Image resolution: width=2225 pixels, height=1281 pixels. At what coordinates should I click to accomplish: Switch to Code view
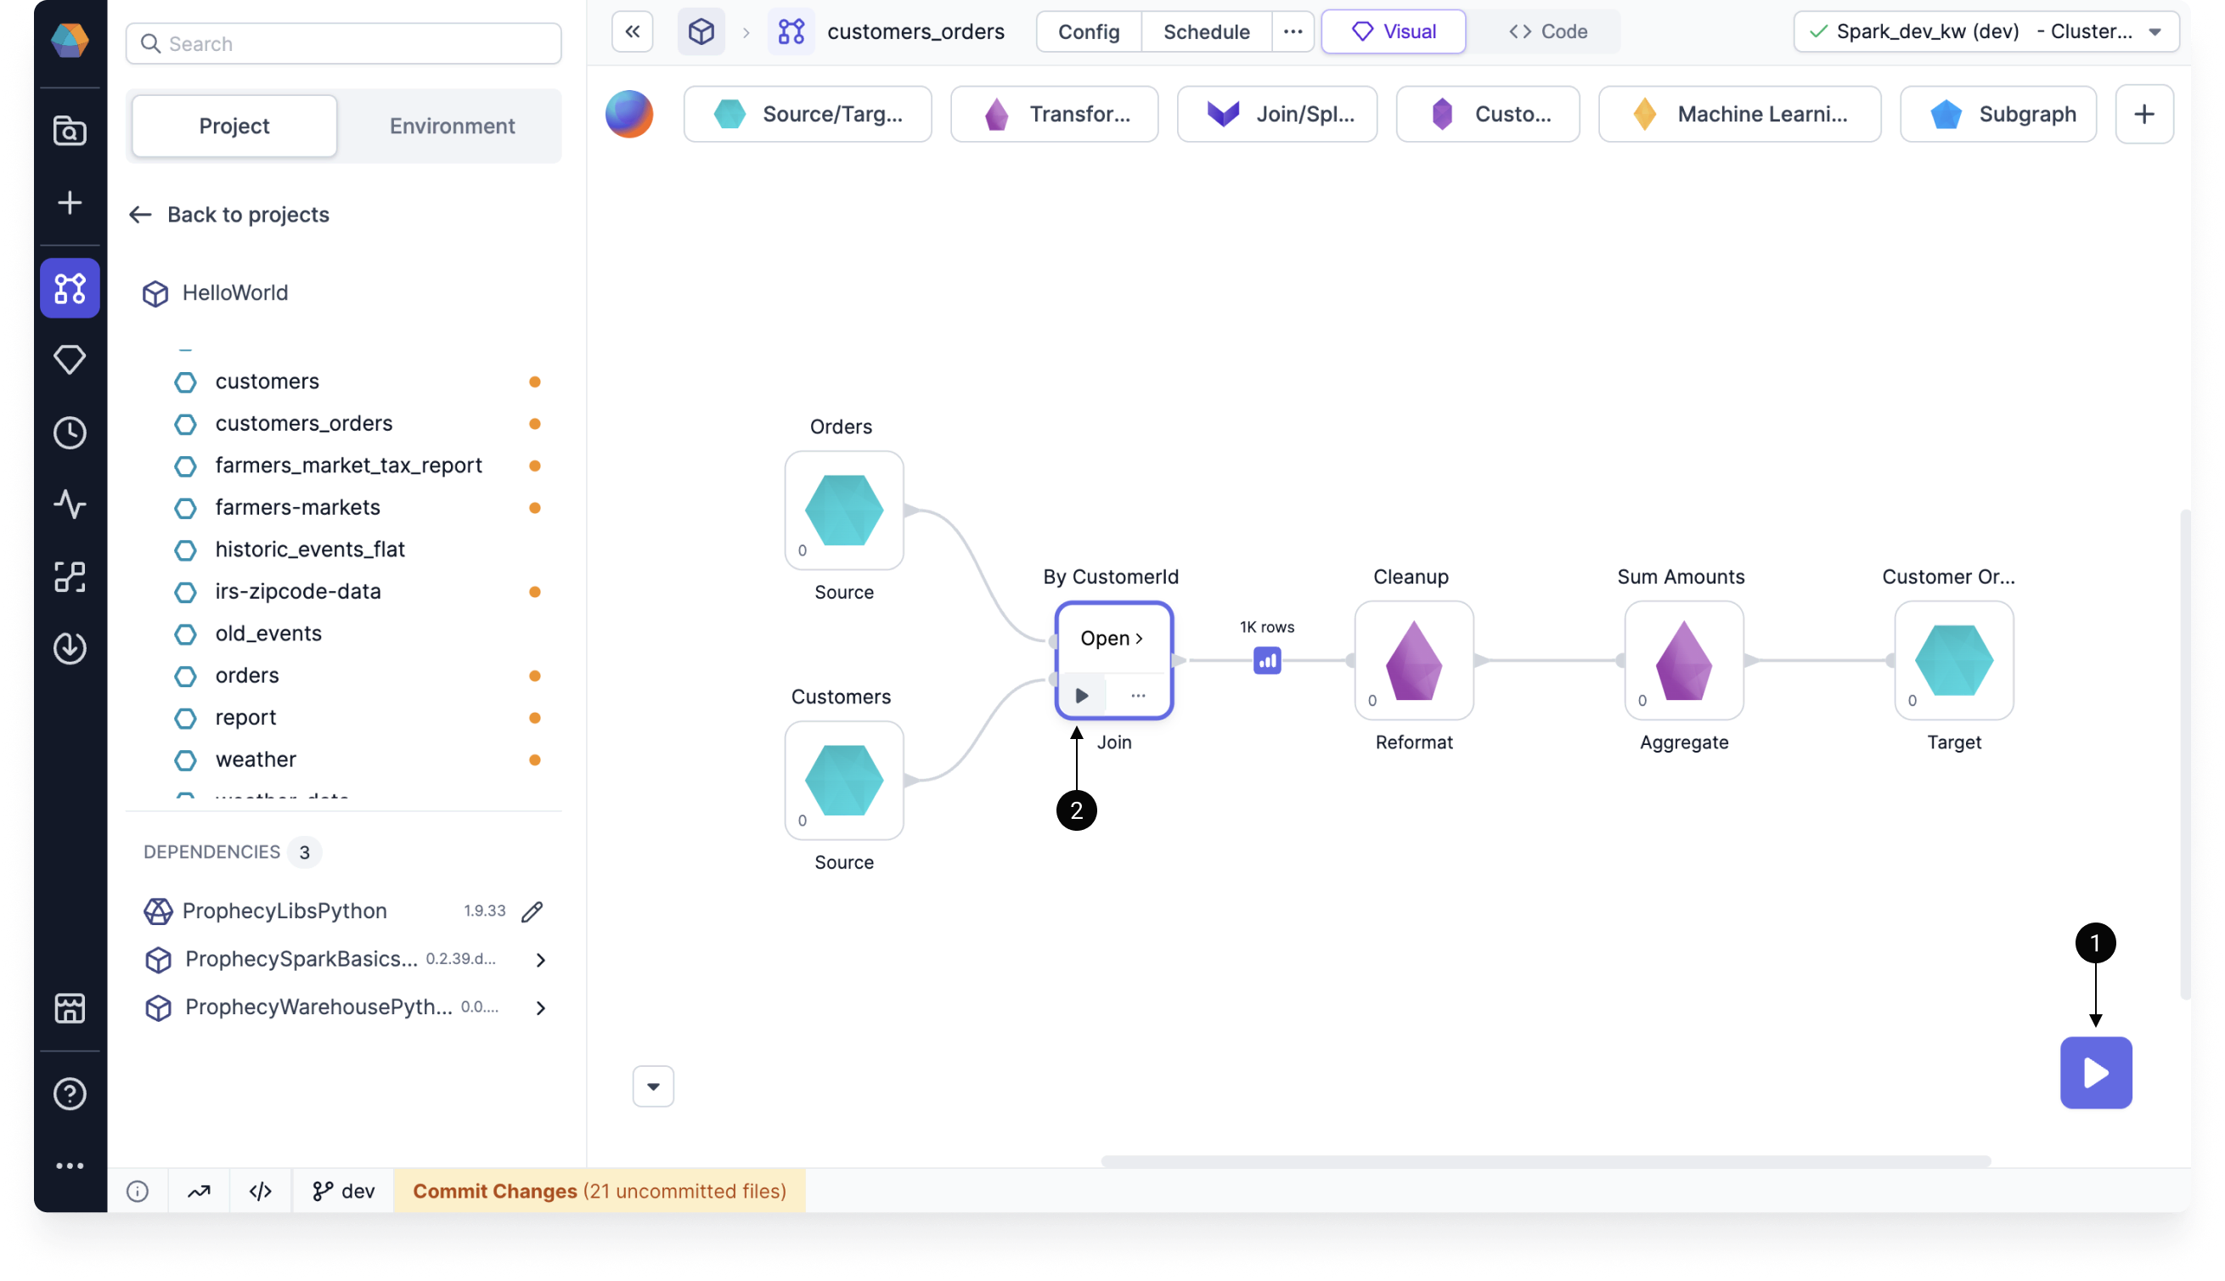click(x=1548, y=31)
